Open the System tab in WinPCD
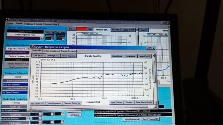Viewport: 223px width, 125px height. (10, 24)
